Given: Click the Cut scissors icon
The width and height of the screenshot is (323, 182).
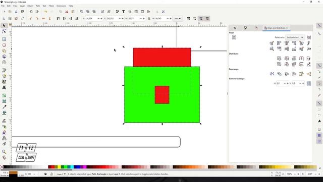Looking at the screenshot, I should pos(67,12).
